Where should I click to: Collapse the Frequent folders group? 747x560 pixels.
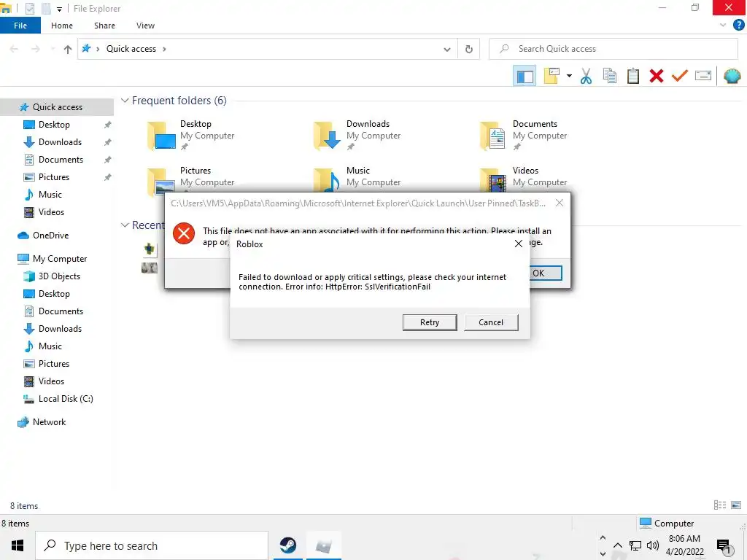(x=125, y=101)
